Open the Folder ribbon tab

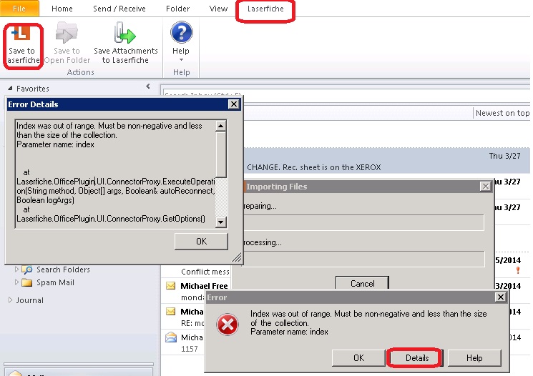tap(177, 9)
